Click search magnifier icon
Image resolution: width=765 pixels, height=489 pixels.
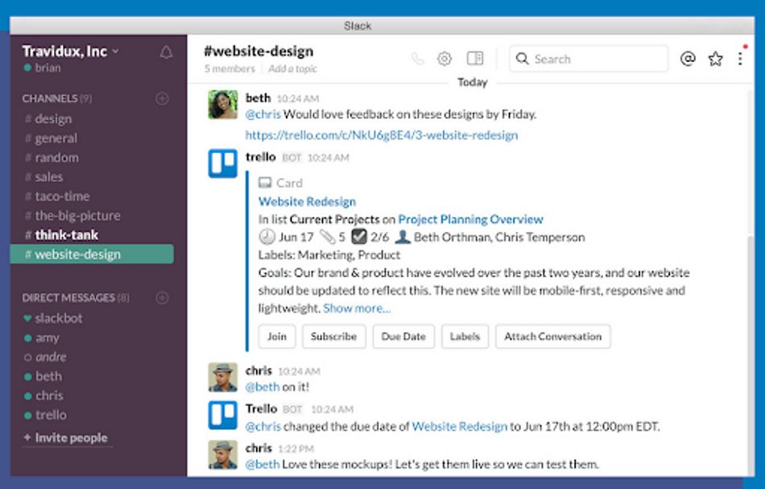522,59
